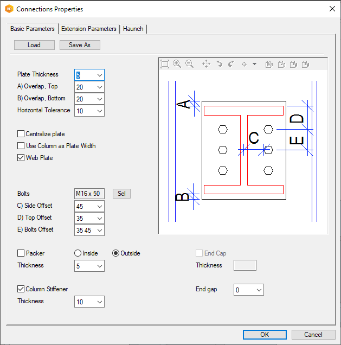Click the zoom extents icon in preview toolbar
The height and width of the screenshot is (345, 341).
tap(165, 64)
